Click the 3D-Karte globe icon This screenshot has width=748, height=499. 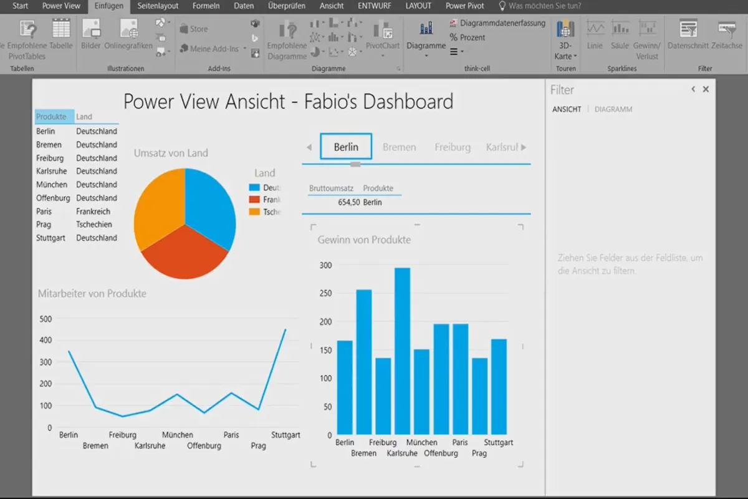pos(565,29)
